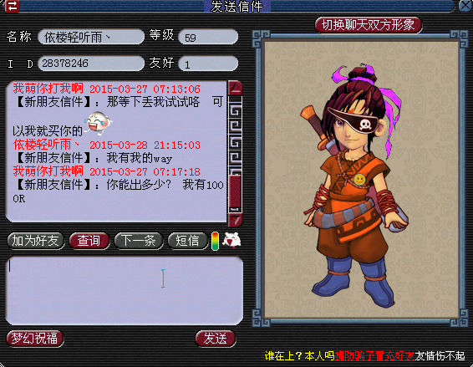Click the laughing emoji in the chat log
Screen dimensions: 473x367
tap(99, 122)
